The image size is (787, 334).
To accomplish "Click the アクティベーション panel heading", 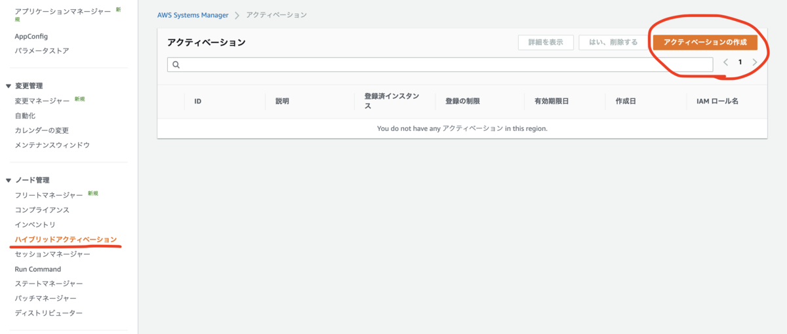I will [x=206, y=43].
